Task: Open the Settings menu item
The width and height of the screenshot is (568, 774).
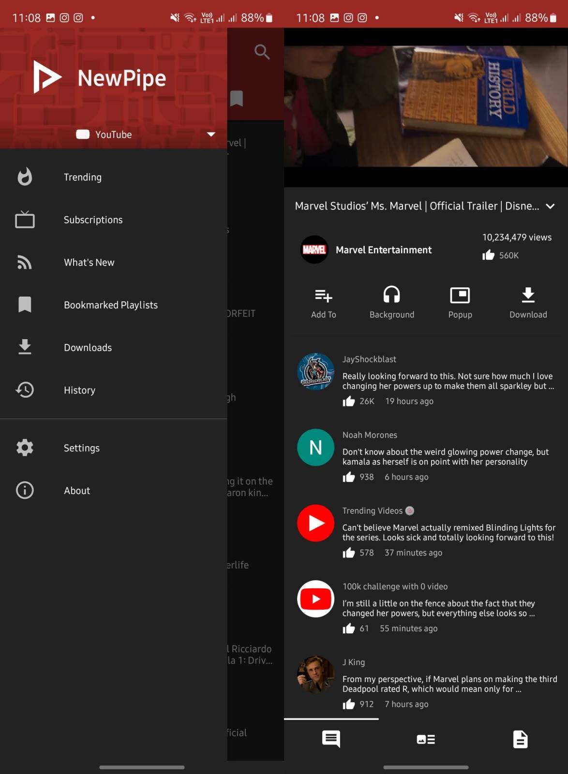Action: click(x=81, y=448)
